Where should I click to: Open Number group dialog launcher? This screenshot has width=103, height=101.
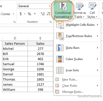pos(50,22)
